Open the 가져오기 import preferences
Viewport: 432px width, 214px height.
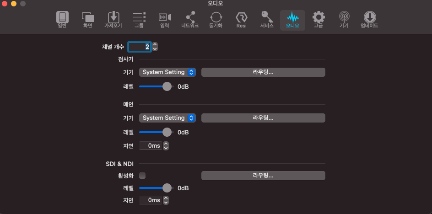pos(113,20)
